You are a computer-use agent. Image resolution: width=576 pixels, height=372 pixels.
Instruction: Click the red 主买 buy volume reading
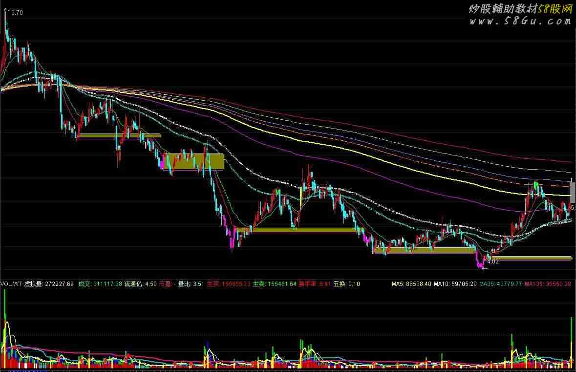229,284
